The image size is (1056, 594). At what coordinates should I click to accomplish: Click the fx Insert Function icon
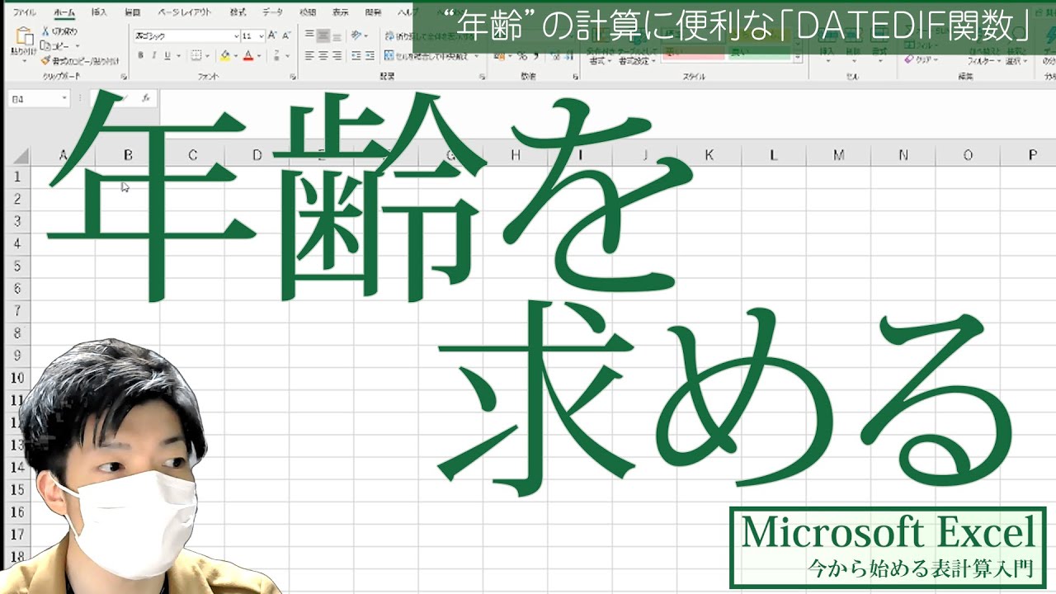tap(145, 97)
